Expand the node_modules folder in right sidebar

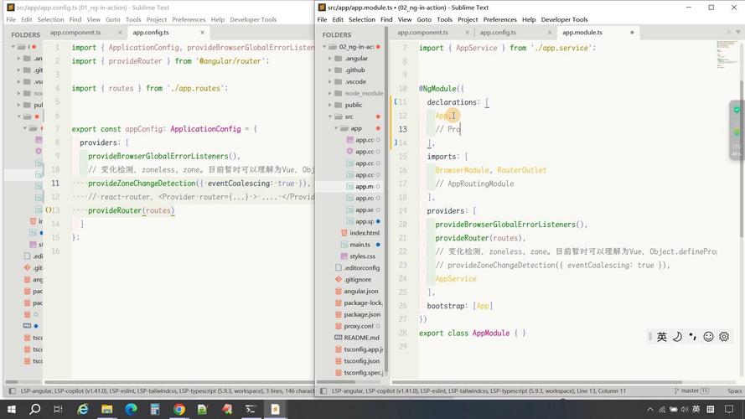pos(363,93)
